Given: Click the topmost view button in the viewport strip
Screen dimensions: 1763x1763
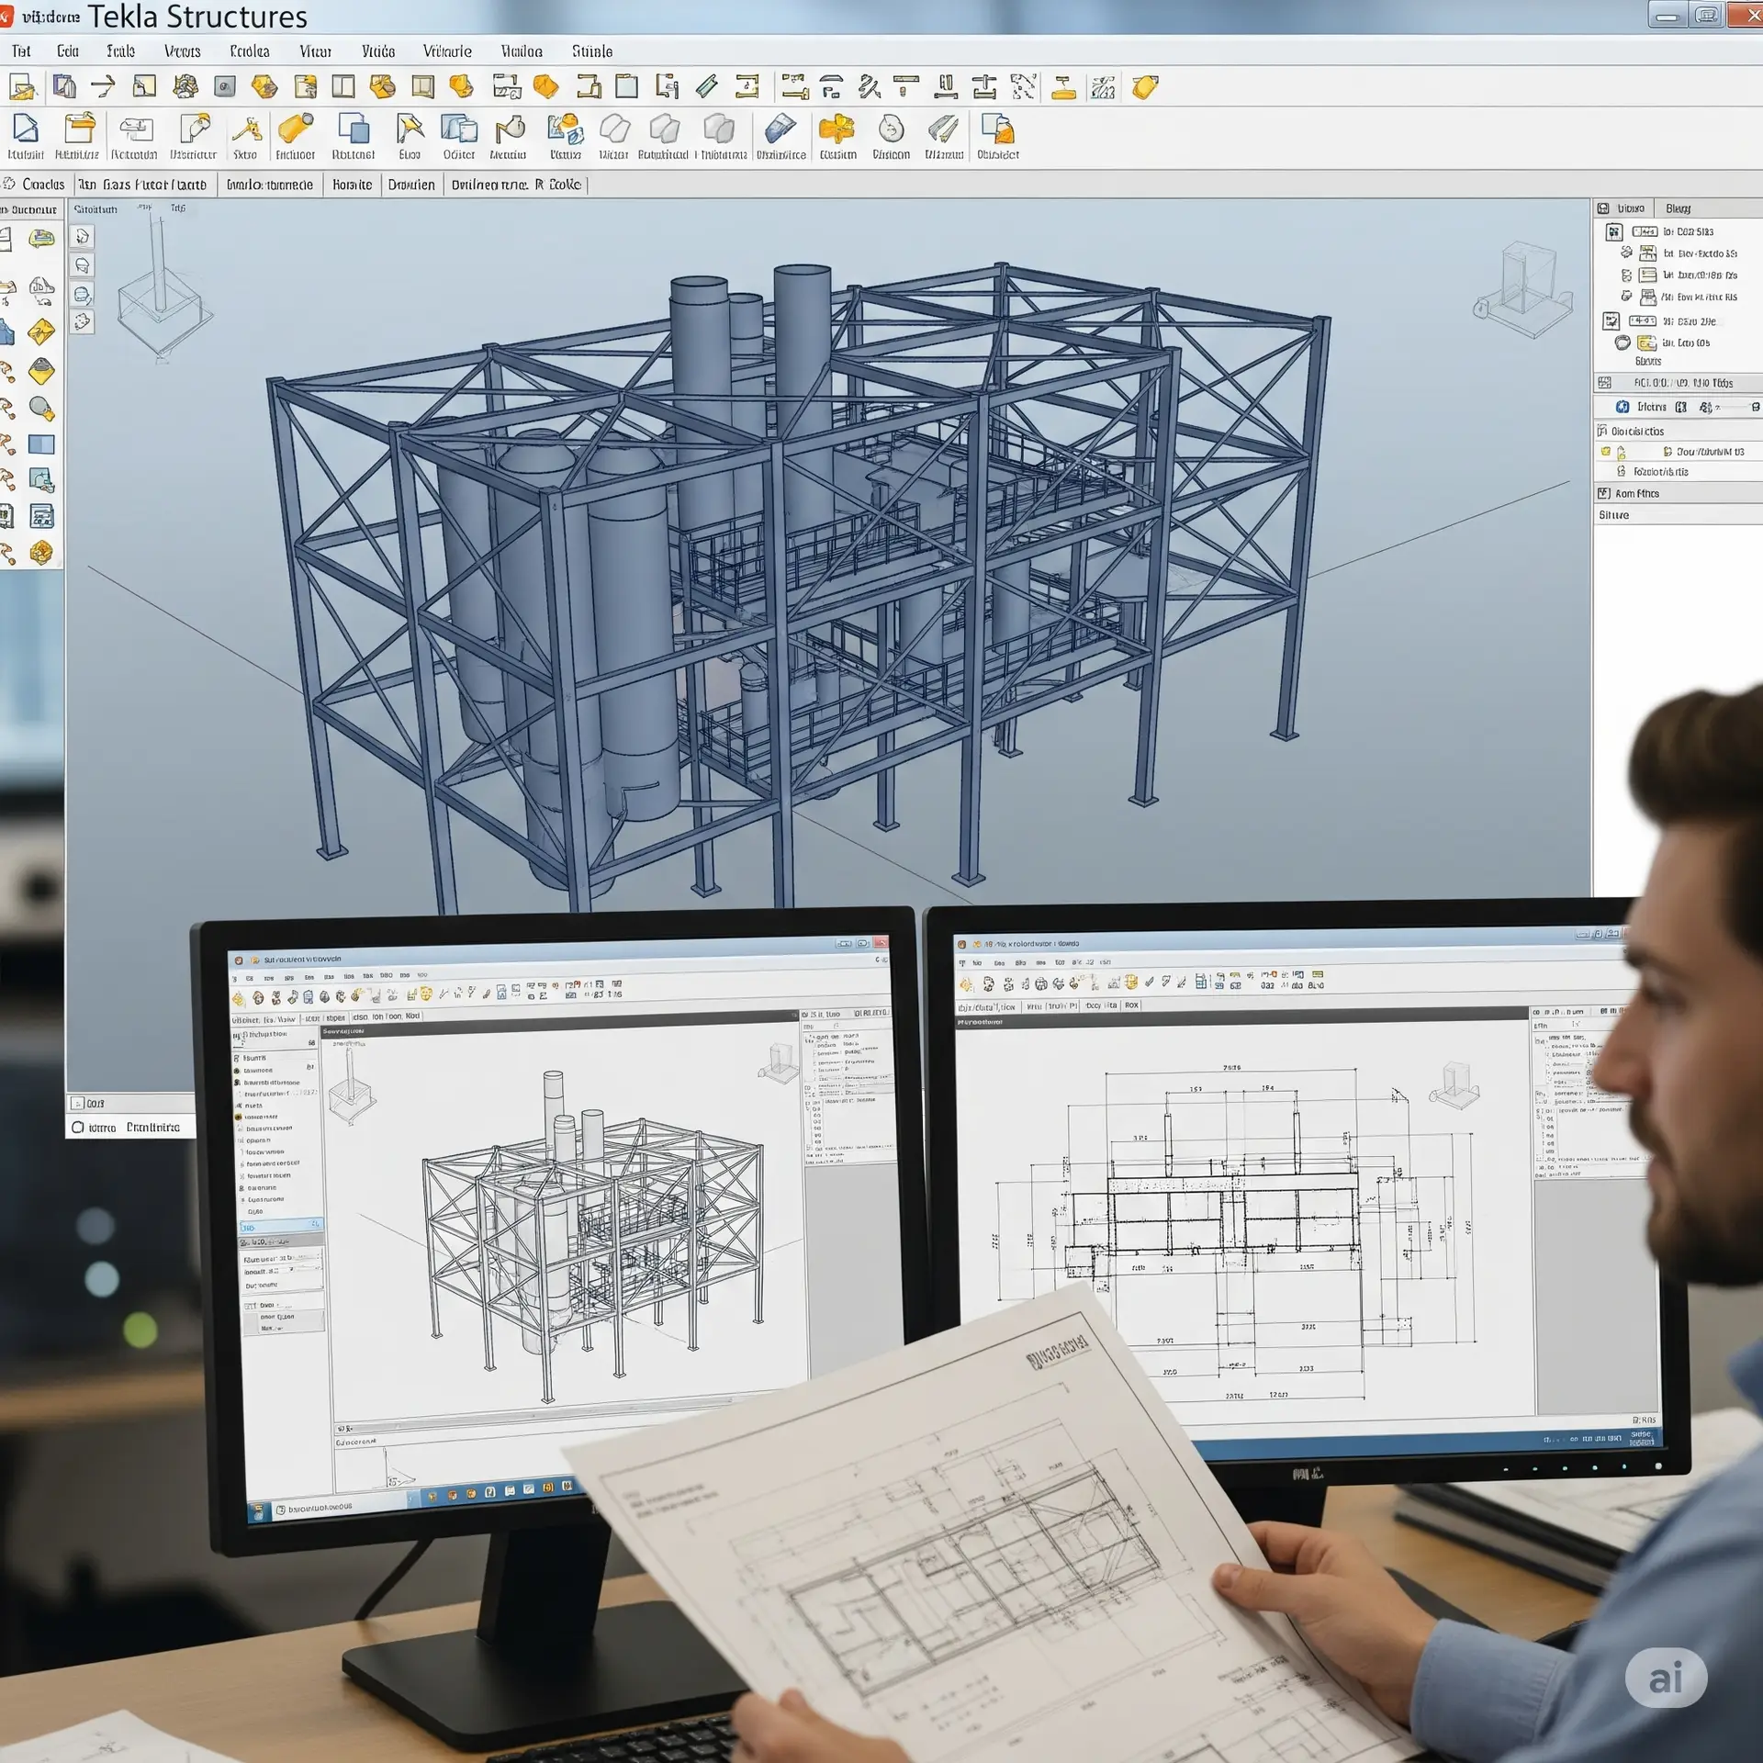Looking at the screenshot, I should (x=83, y=237).
